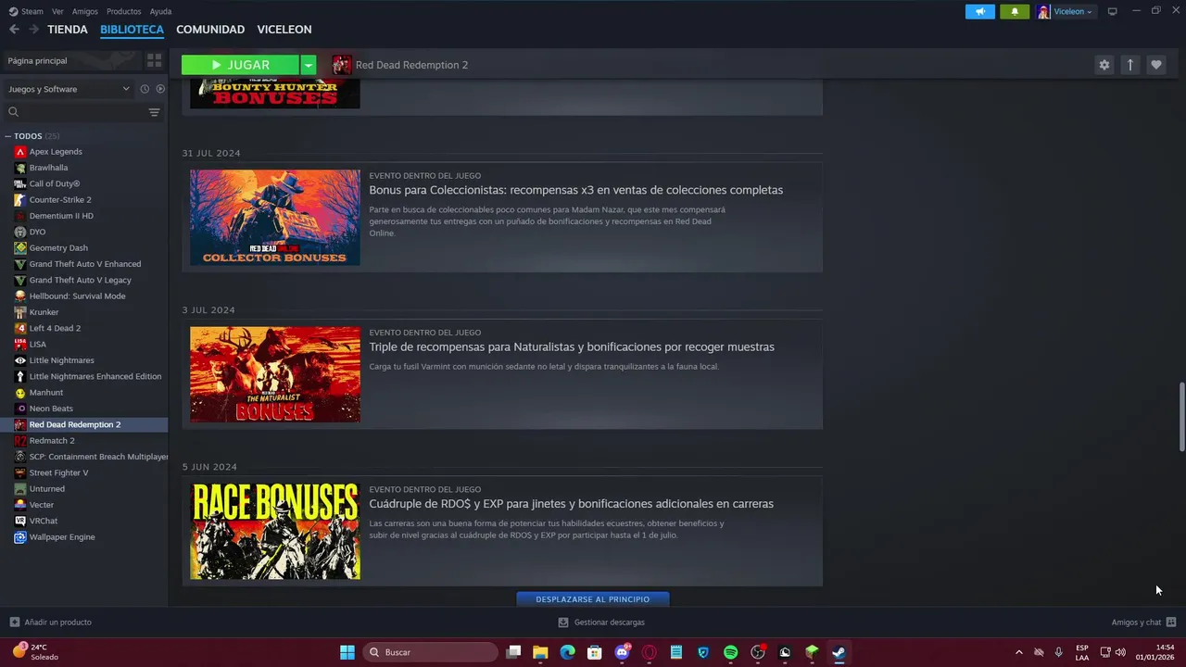This screenshot has width=1186, height=667.
Task: Go forward with the right arrow
Action: 33,30
